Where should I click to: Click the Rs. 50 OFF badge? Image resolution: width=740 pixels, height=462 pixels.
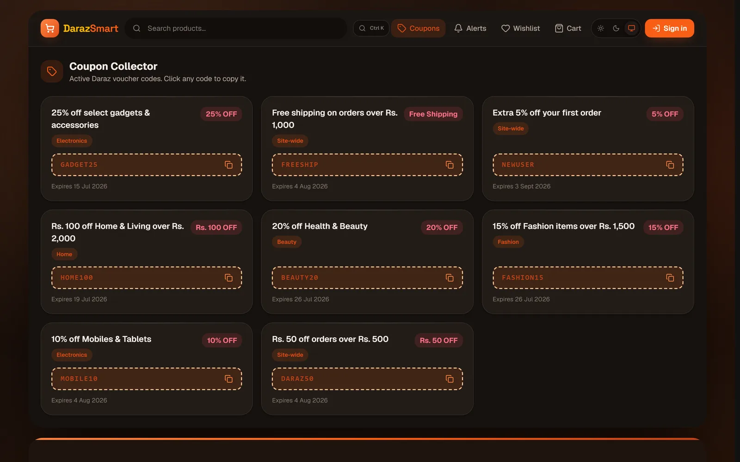tap(438, 340)
